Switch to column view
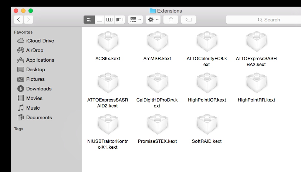301x172 pixels. [x=109, y=20]
